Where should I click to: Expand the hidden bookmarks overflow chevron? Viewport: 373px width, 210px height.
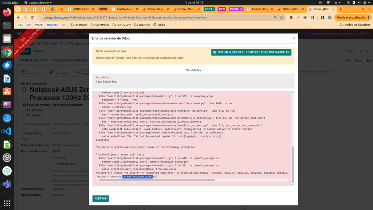(x=63, y=24)
